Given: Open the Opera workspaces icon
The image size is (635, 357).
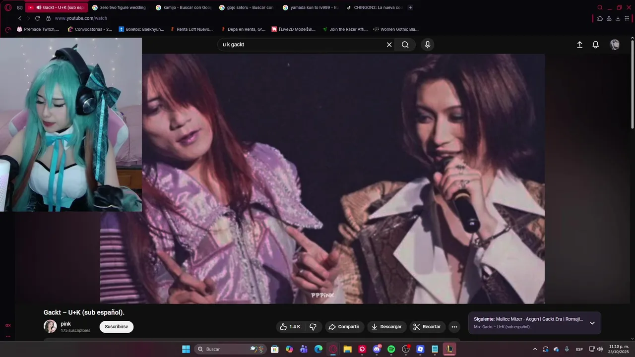Looking at the screenshot, I should [20, 7].
